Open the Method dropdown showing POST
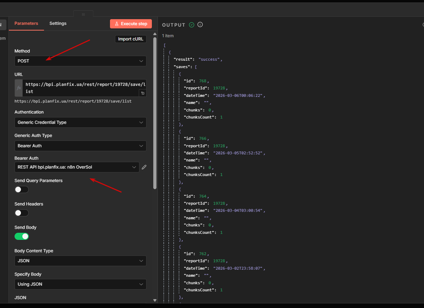The image size is (424, 308). [80, 61]
